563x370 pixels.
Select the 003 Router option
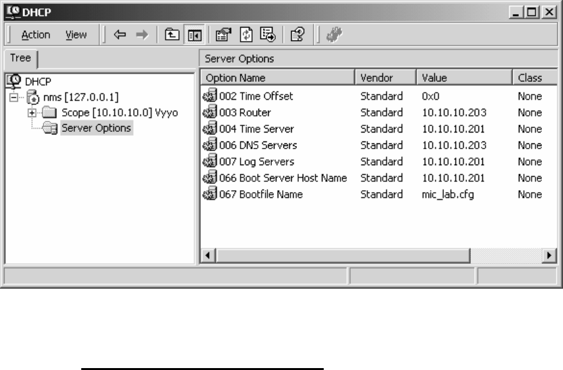245,113
